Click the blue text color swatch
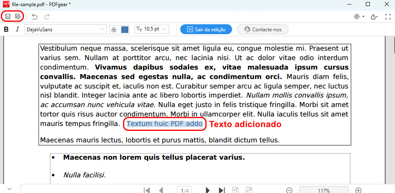Image resolution: width=395 pixels, height=193 pixels. (125, 30)
